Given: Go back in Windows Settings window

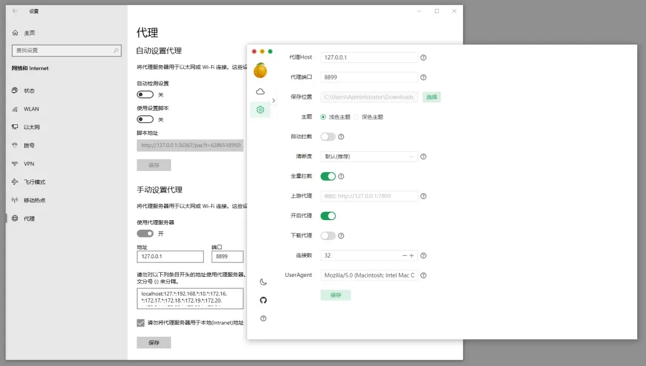Looking at the screenshot, I should [15, 11].
